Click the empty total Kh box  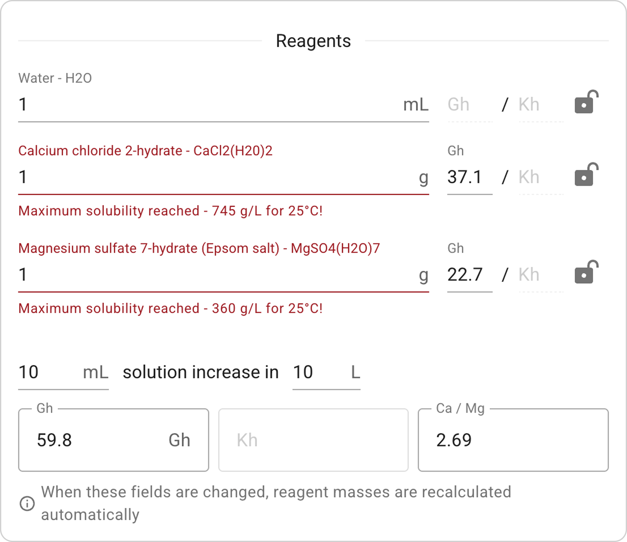(x=313, y=440)
